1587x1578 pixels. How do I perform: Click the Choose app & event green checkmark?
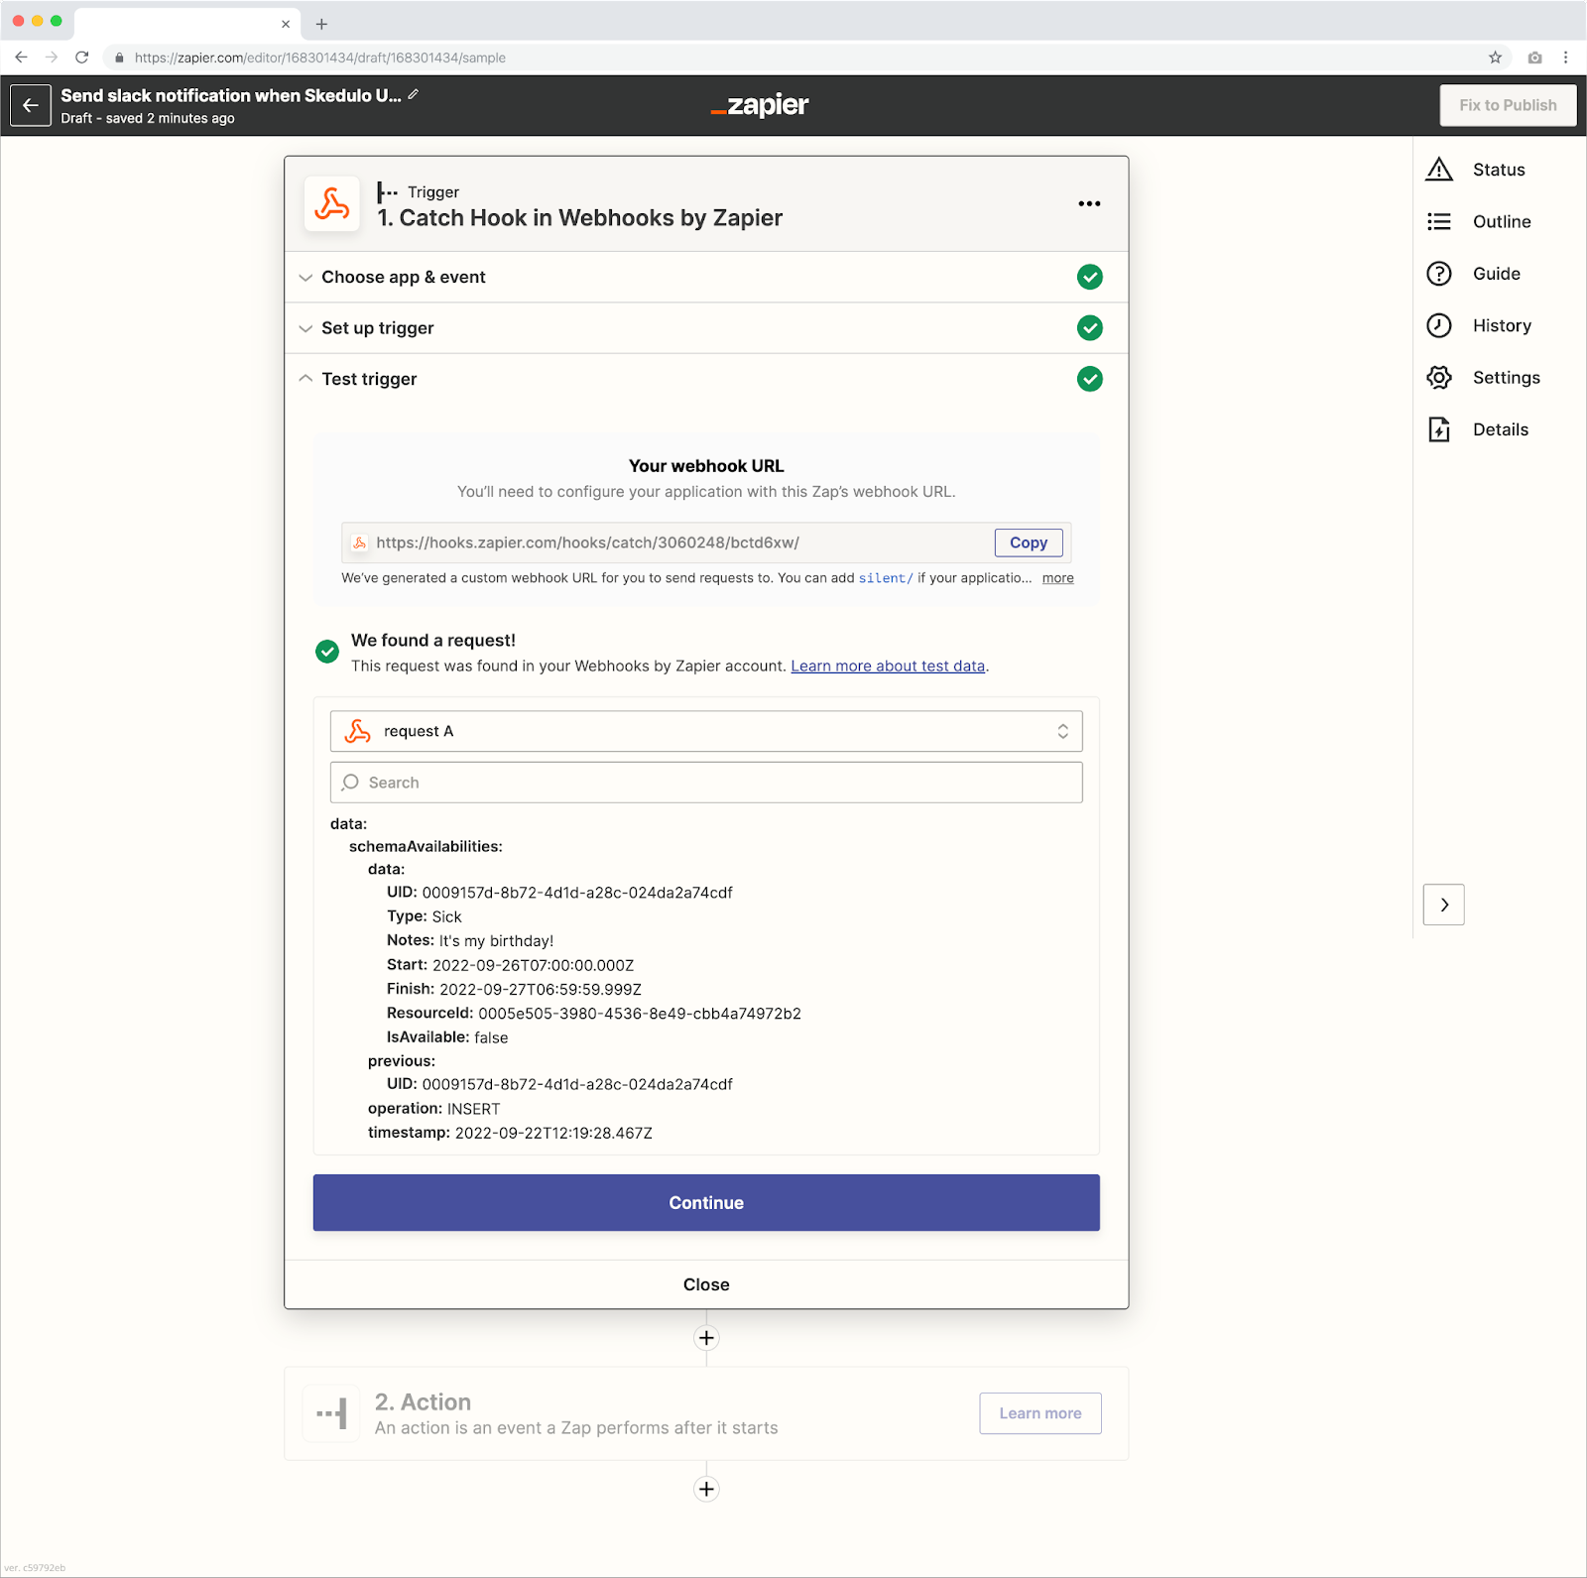[1090, 277]
